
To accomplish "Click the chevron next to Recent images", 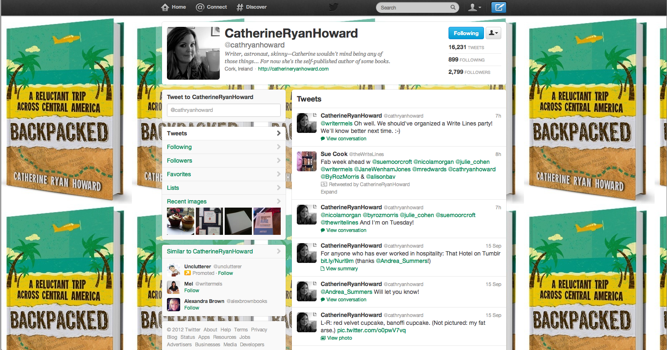I will pyautogui.click(x=279, y=201).
